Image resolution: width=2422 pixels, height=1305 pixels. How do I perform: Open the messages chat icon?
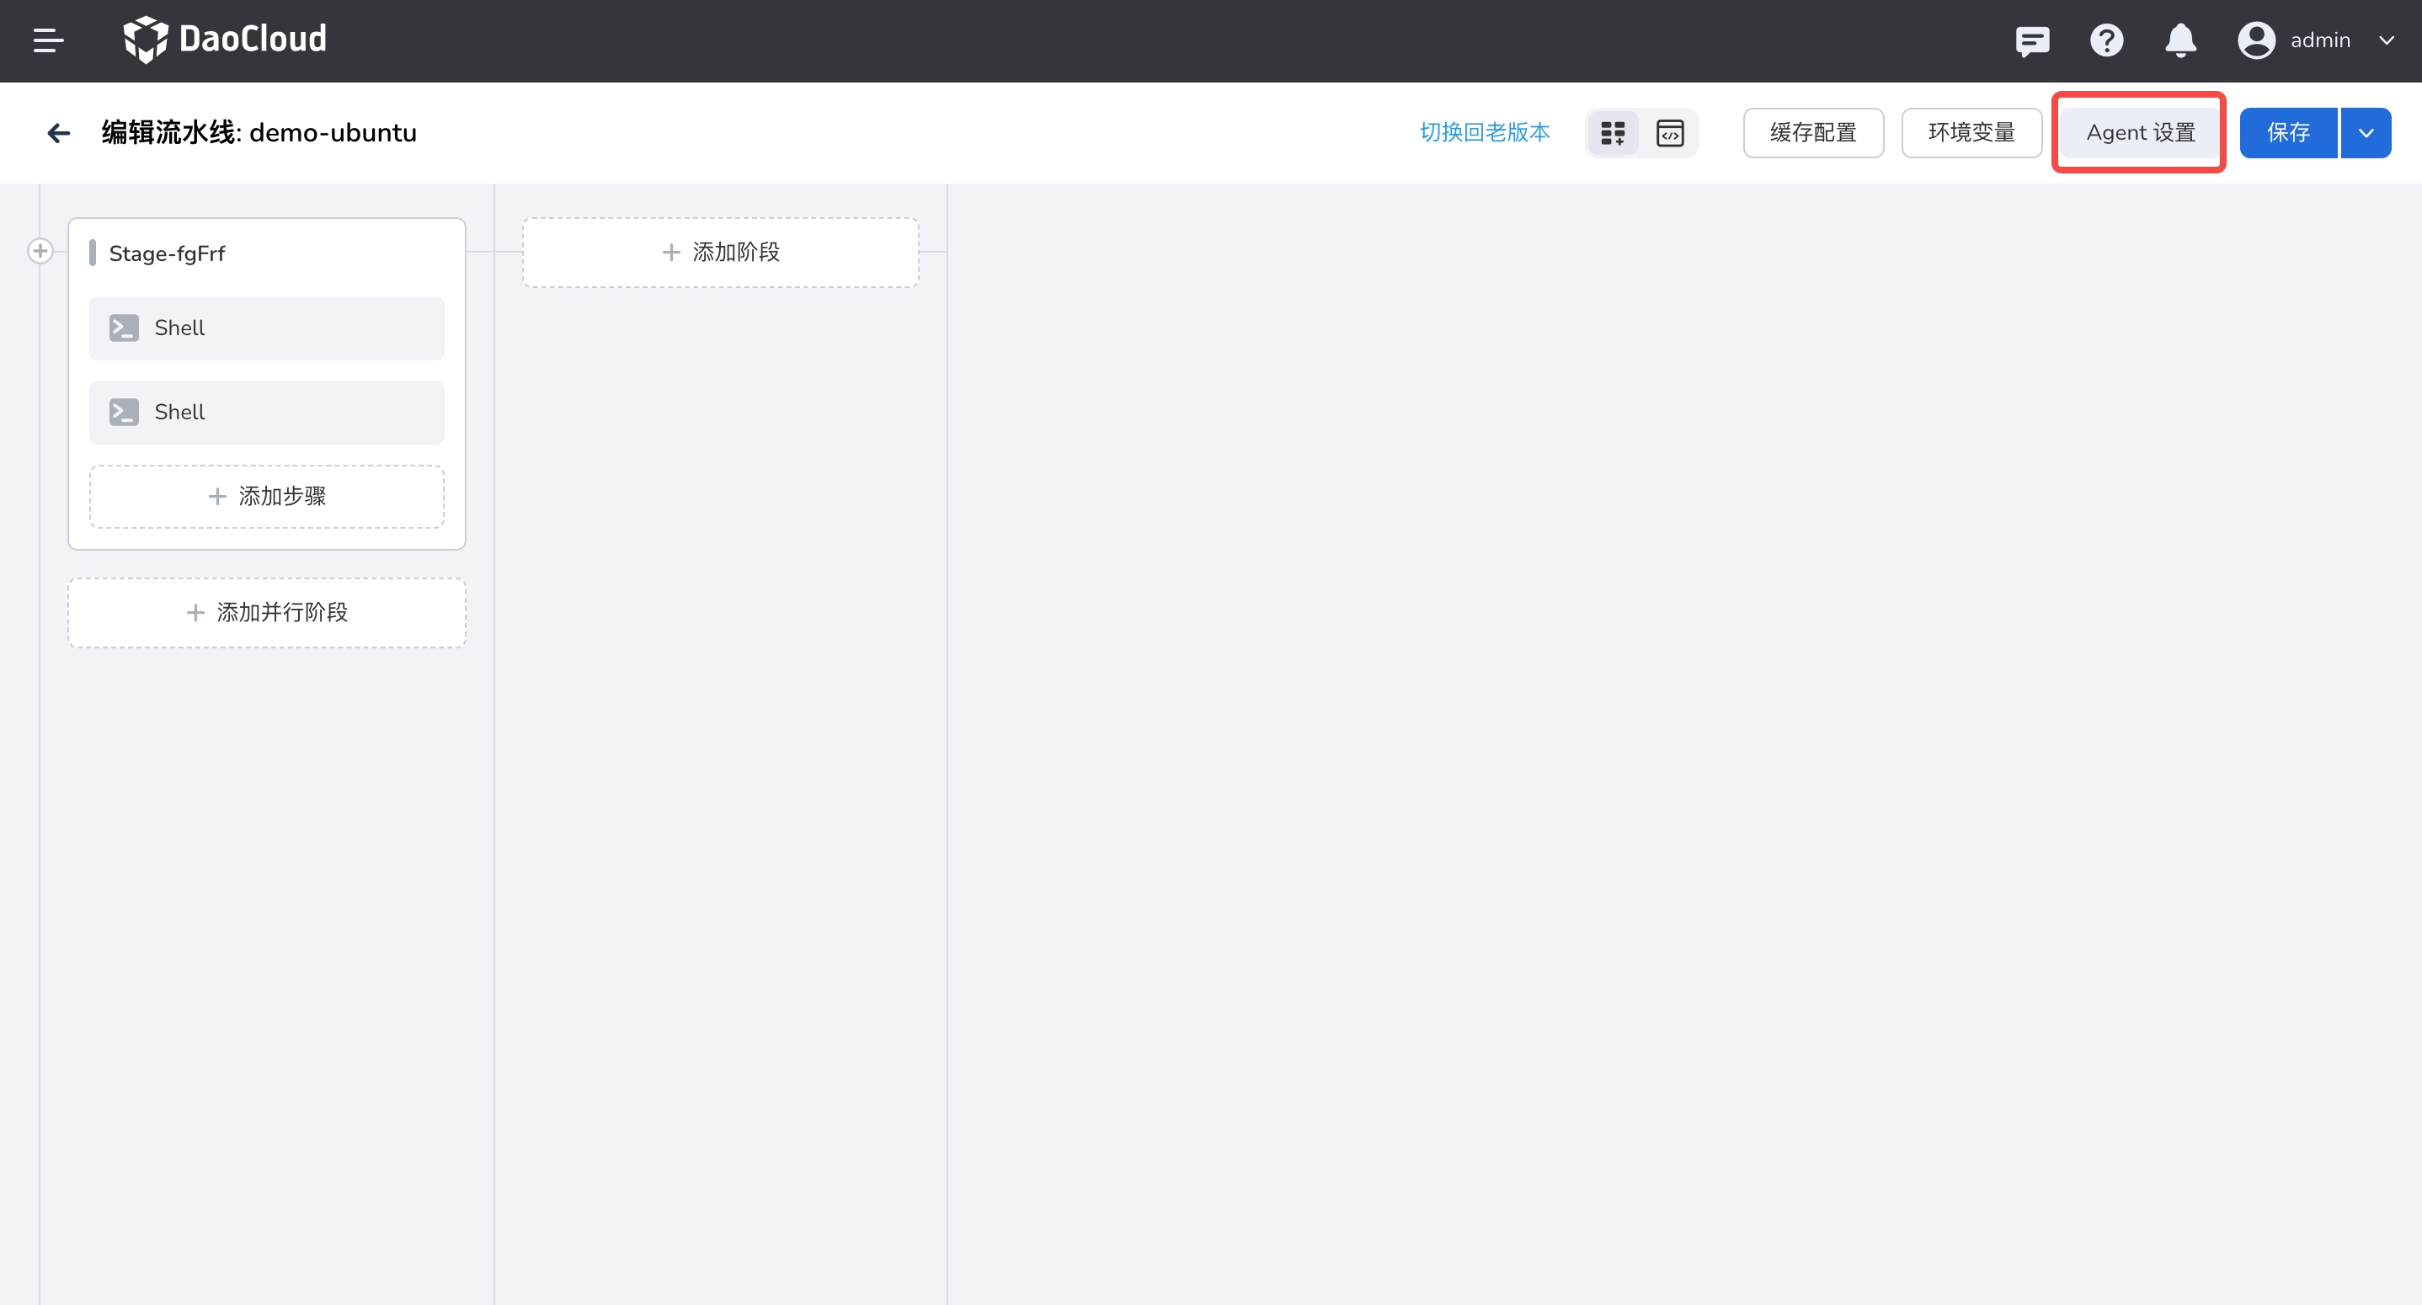click(x=2032, y=40)
